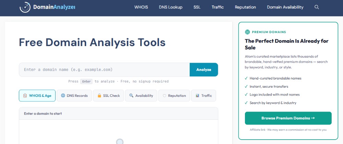Click the checkmark next to Instant, secure transfers
Viewport: 343px width, 144px height.
246,86
